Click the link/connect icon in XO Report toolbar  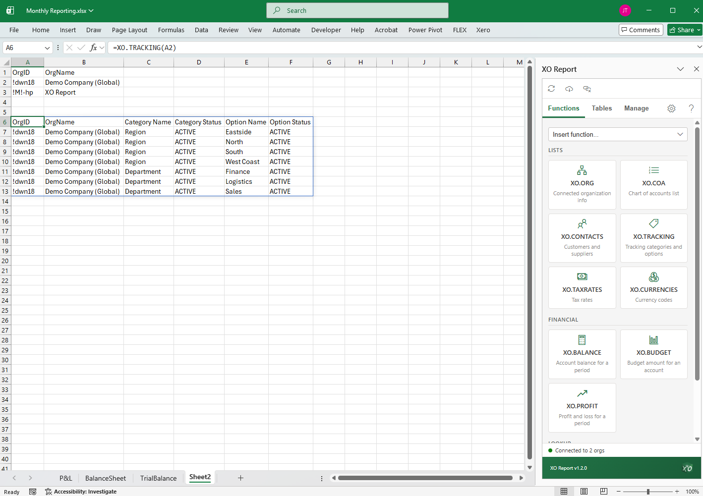[x=587, y=89]
